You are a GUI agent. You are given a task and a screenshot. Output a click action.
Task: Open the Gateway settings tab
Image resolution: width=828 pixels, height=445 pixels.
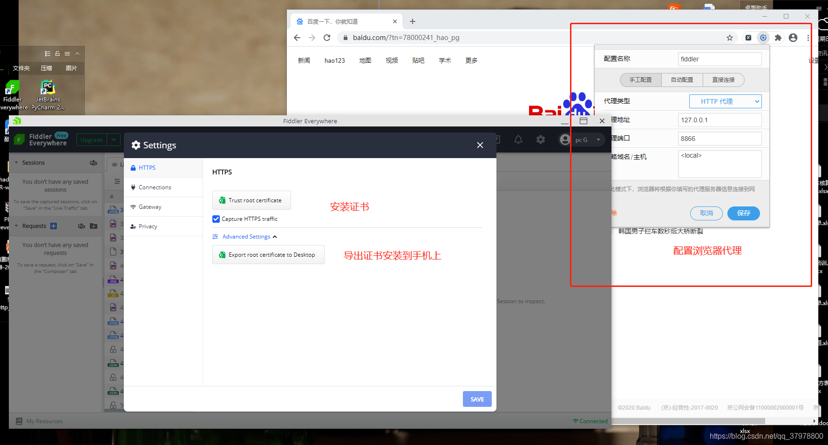click(163, 207)
